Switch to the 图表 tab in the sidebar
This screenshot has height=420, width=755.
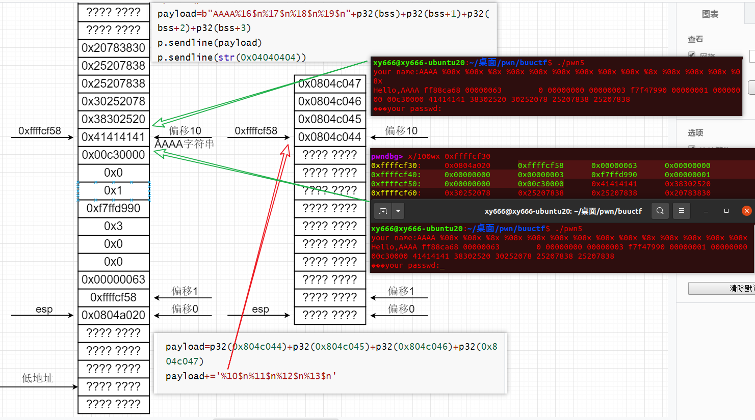click(x=710, y=14)
